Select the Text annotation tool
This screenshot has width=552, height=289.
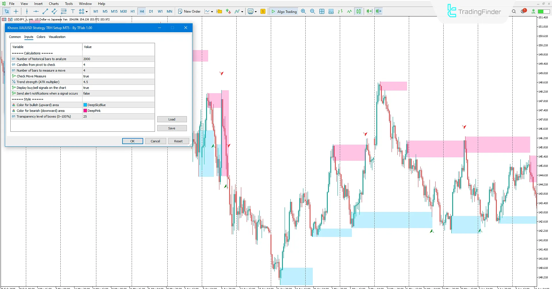click(x=73, y=12)
